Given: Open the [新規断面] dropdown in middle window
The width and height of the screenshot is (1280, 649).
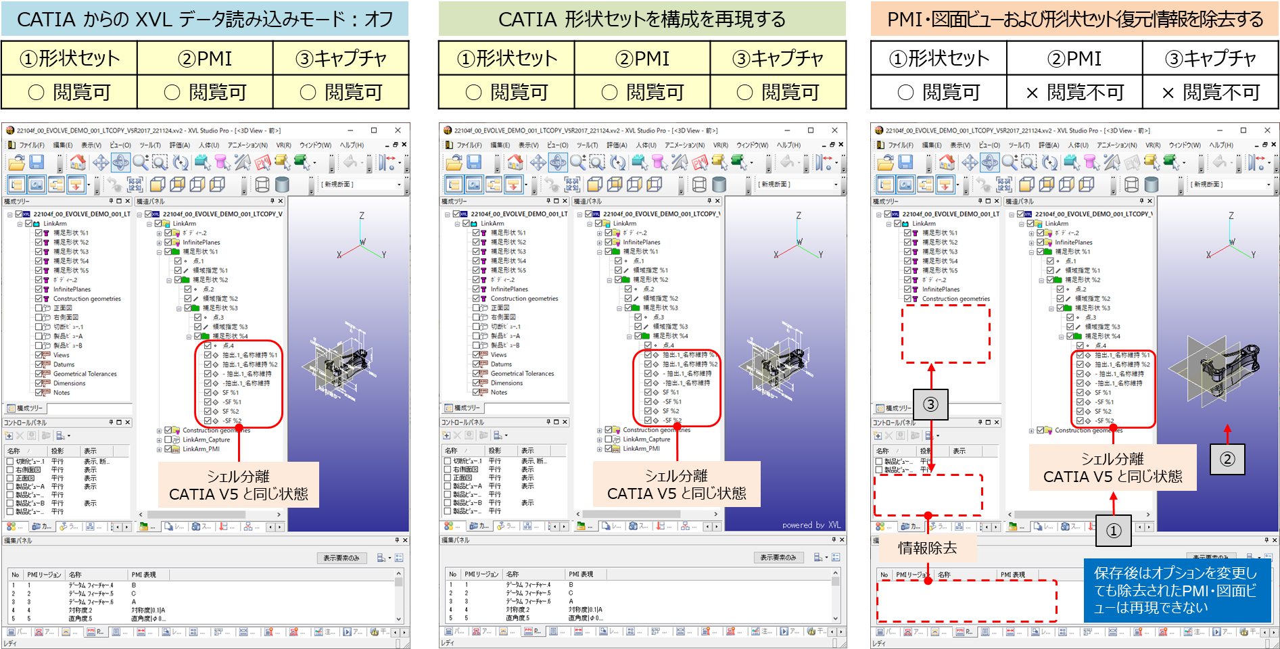Looking at the screenshot, I should [x=836, y=185].
